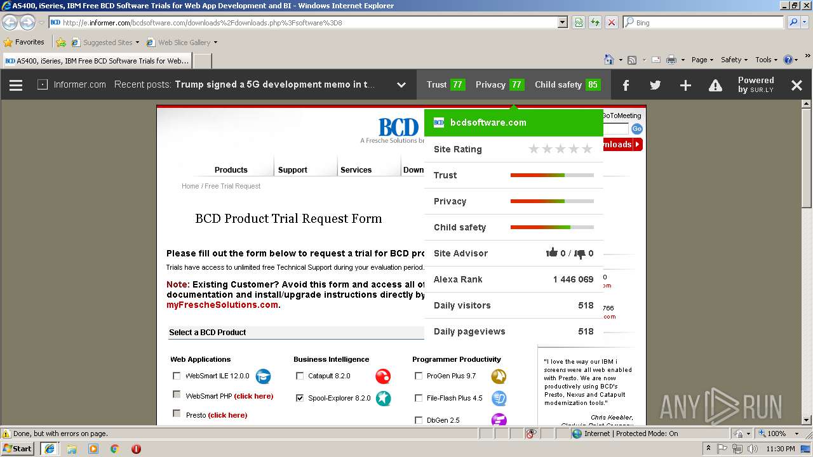The width and height of the screenshot is (813, 457).
Task: Click the Twitter share icon
Action: pos(655,85)
